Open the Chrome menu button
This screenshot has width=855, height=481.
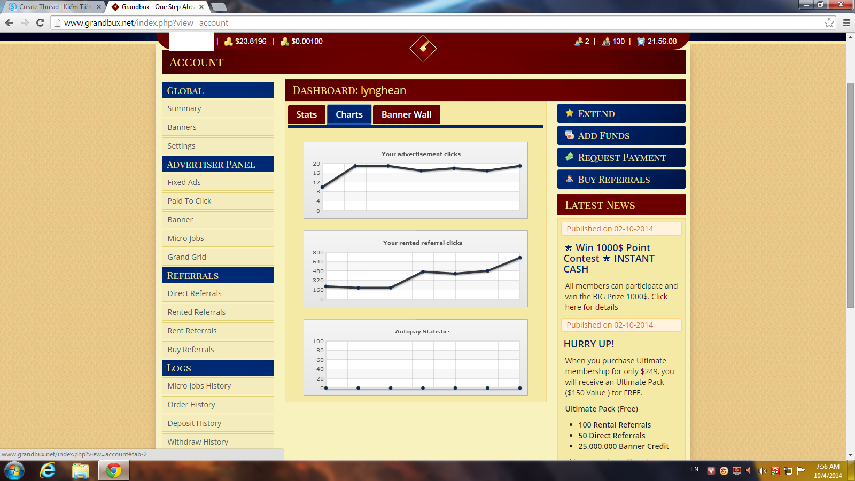tap(846, 22)
